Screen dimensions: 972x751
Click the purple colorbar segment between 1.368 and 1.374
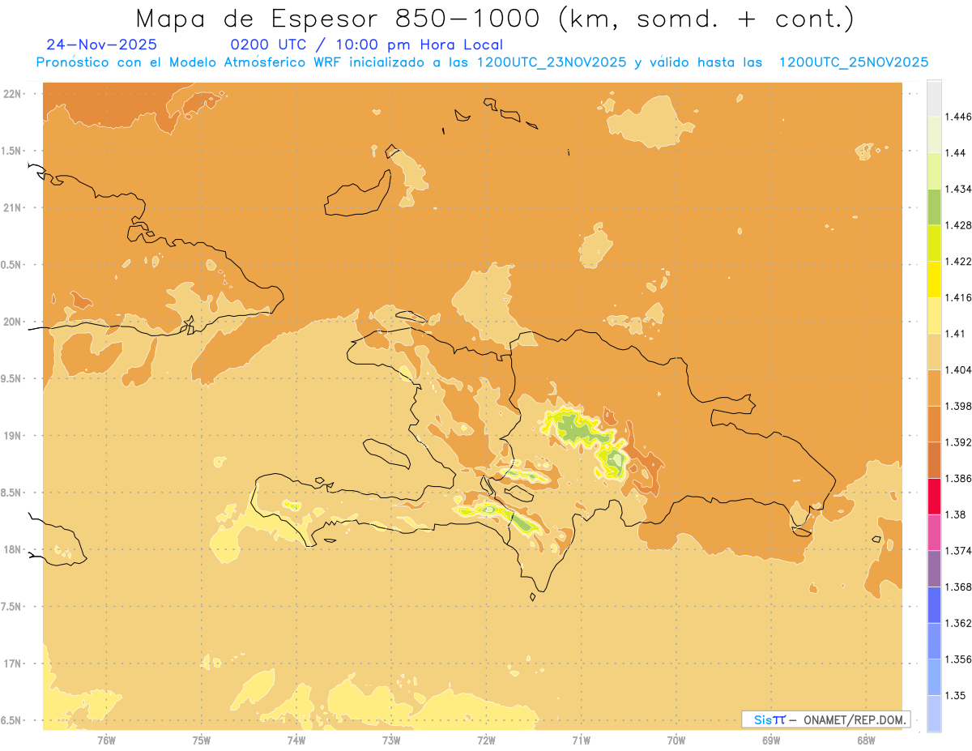tap(934, 569)
